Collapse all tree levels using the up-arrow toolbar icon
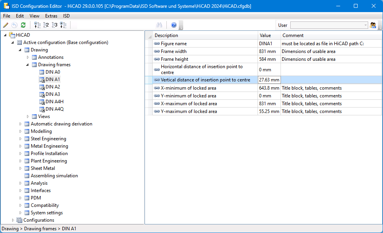Image resolution: width=383 pixels, height=233 pixels. 37,25
